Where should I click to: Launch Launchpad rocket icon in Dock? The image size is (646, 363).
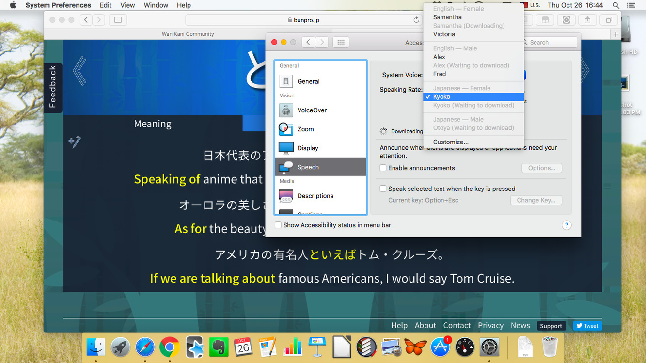pyautogui.click(x=120, y=347)
